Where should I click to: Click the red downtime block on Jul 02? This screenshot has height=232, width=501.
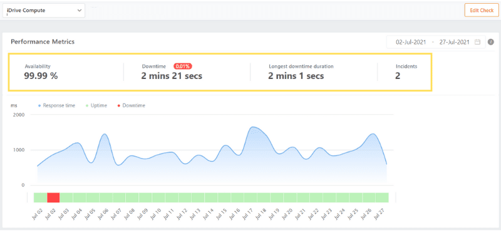[53, 198]
